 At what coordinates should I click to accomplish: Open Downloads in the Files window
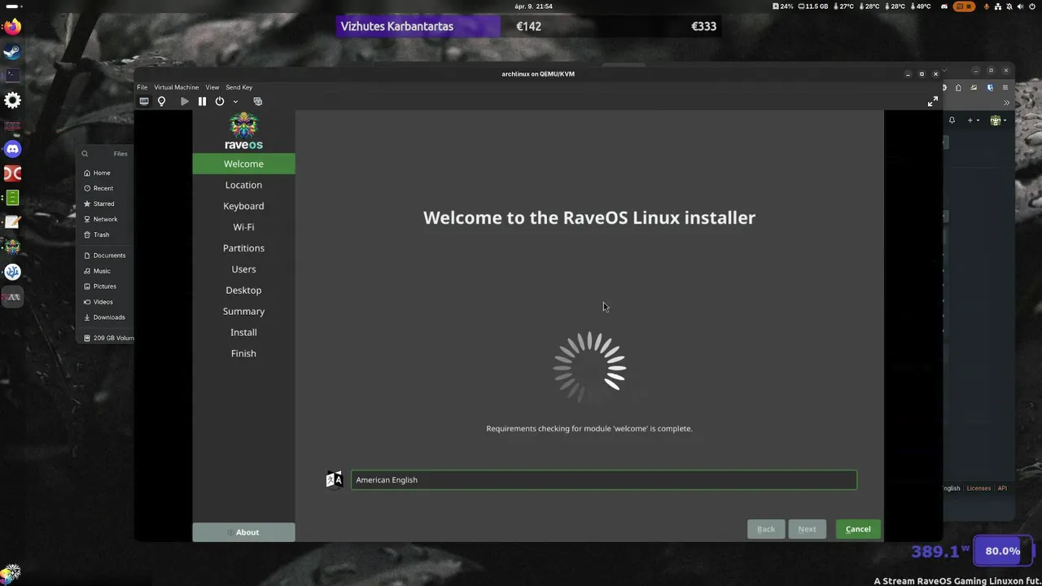[x=109, y=317]
